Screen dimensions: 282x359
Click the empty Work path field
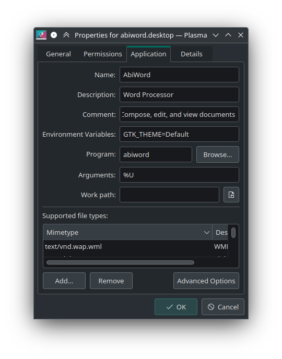click(x=169, y=195)
